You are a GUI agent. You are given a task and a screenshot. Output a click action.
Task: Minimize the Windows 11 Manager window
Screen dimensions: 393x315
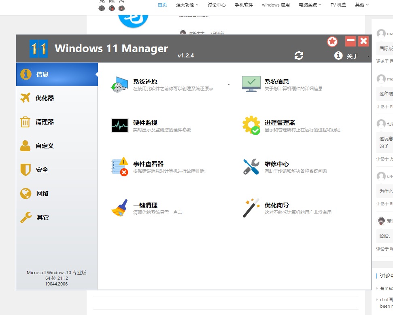pos(351,41)
